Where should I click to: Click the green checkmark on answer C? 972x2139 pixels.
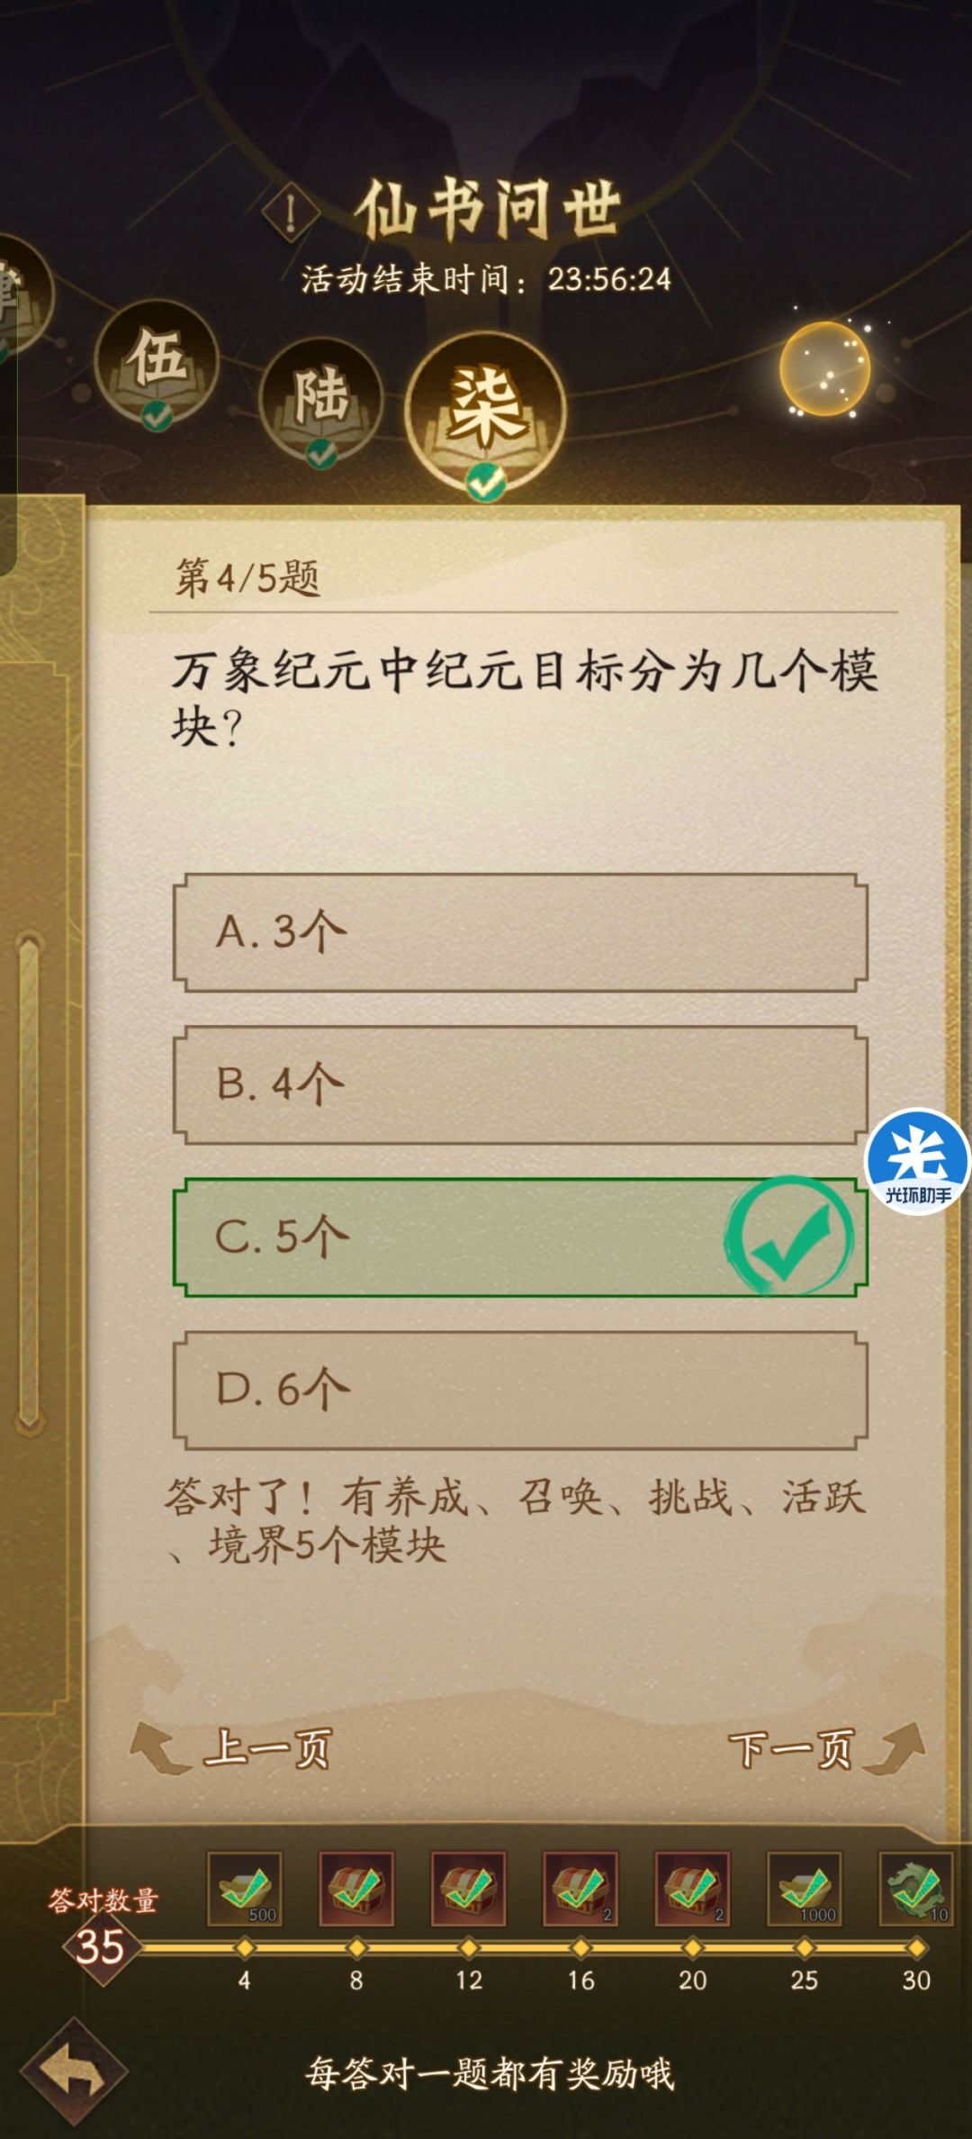pyautogui.click(x=787, y=1237)
